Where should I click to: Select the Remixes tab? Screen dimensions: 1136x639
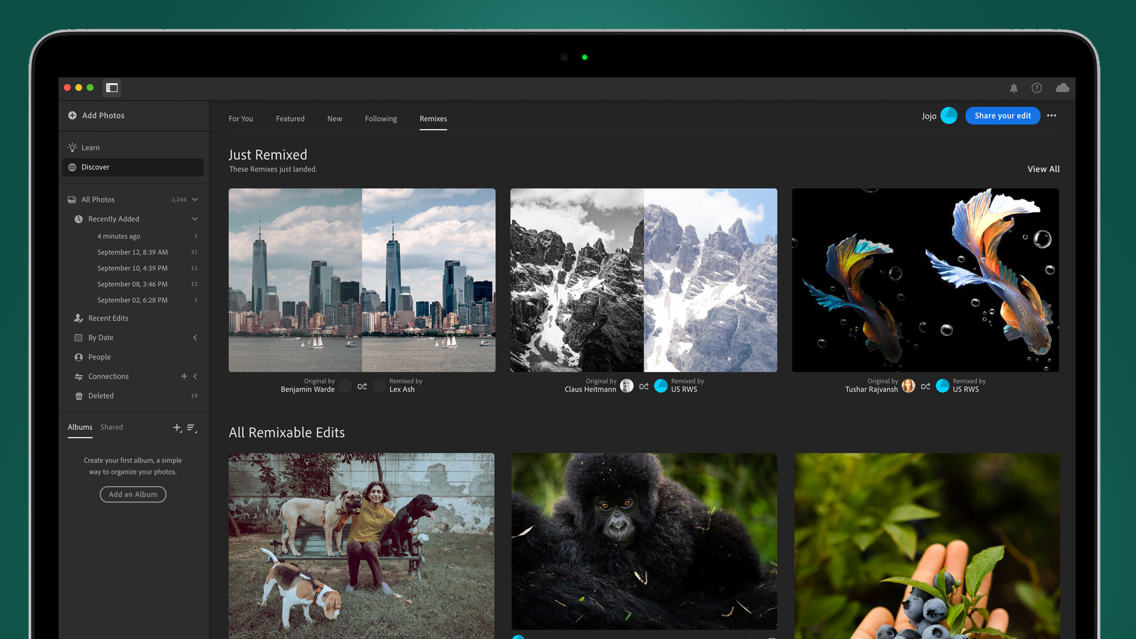[433, 119]
